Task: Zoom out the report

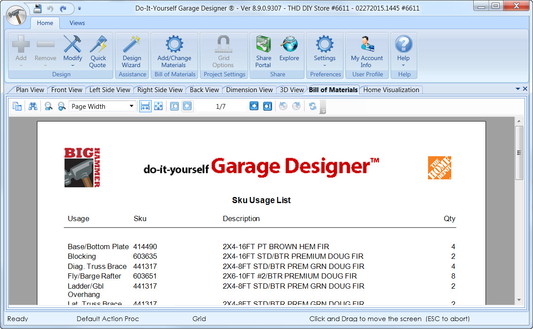Action: (x=48, y=106)
